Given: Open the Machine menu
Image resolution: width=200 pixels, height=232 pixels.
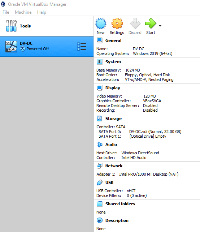Looking at the screenshot, I should (x=23, y=12).
